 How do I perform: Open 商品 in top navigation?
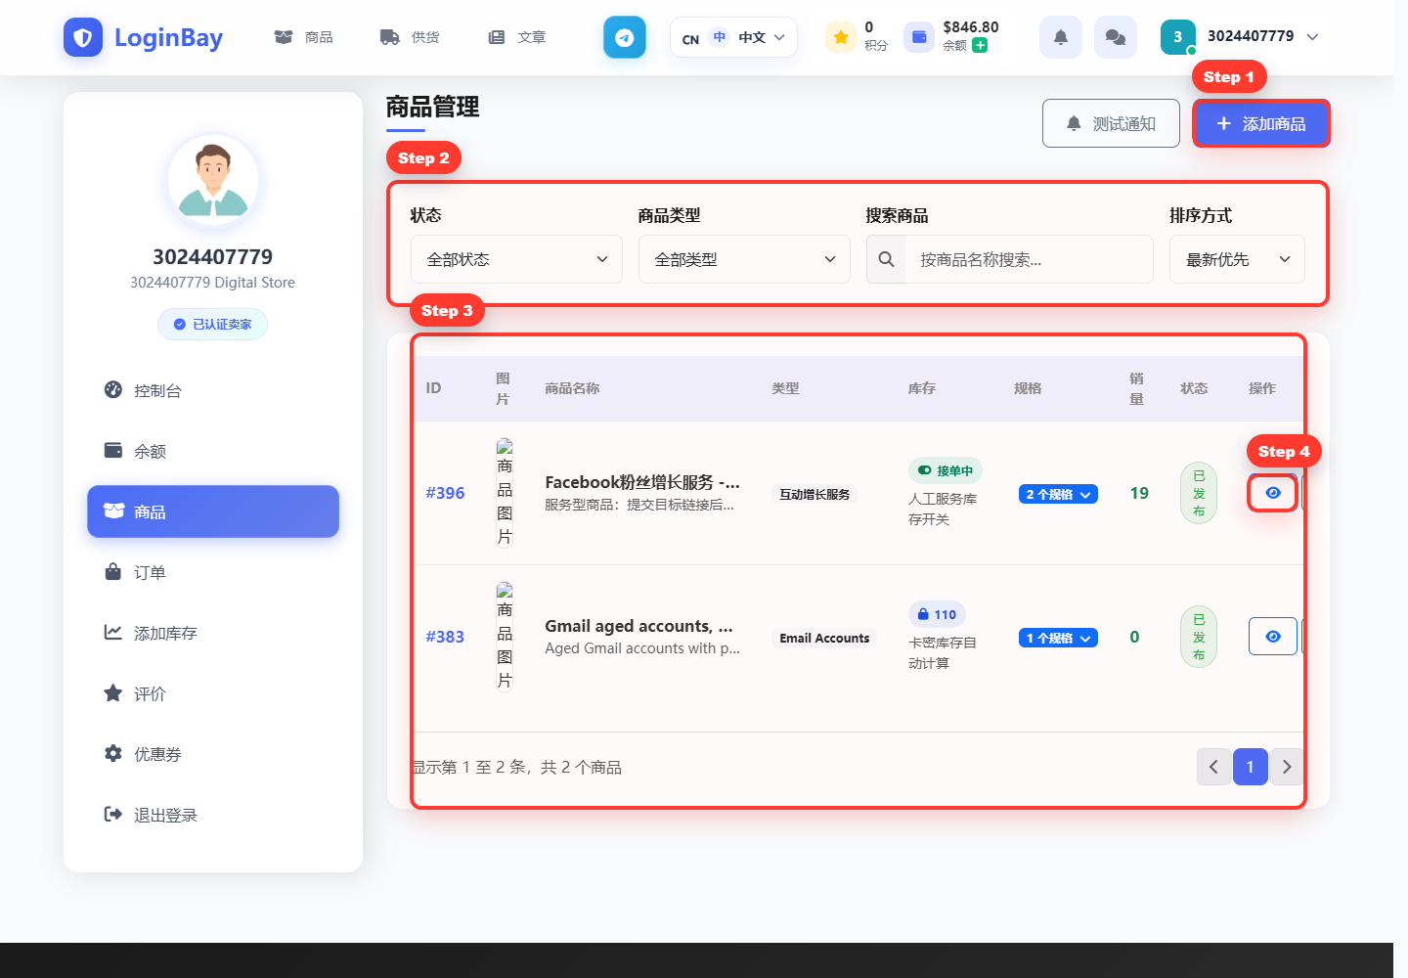(x=304, y=37)
